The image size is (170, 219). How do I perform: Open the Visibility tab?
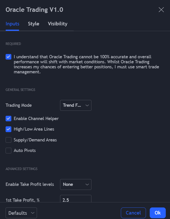coord(58,24)
